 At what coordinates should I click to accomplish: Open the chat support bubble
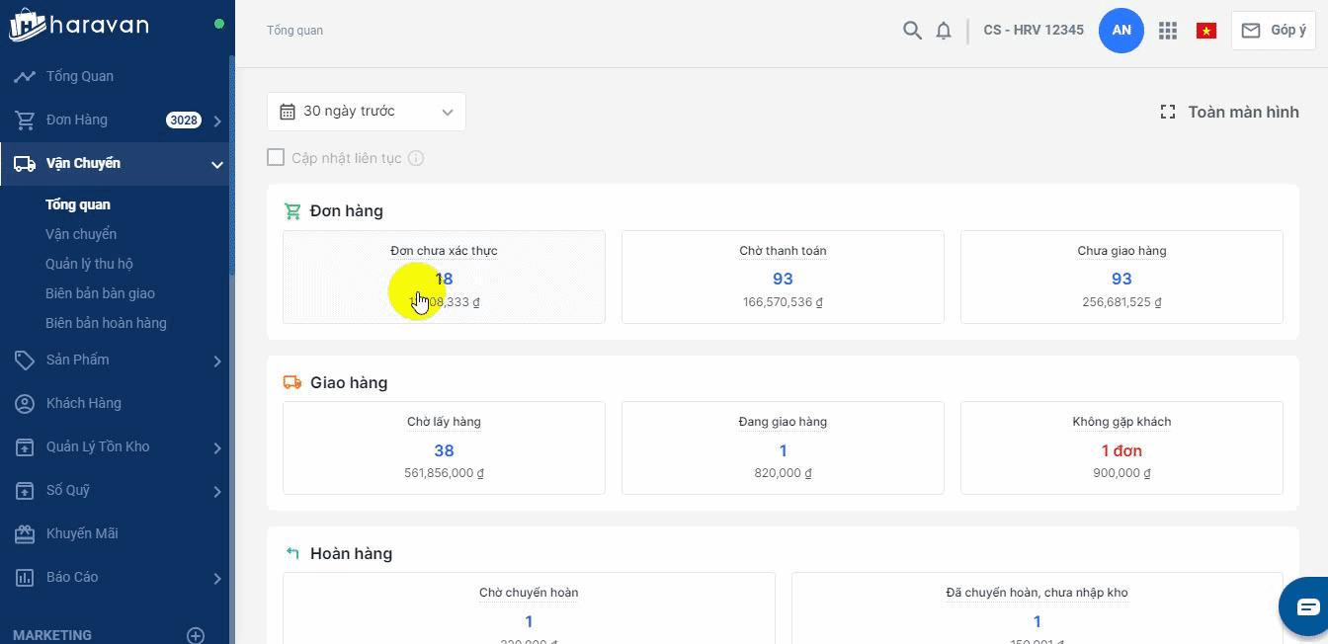[1306, 606]
